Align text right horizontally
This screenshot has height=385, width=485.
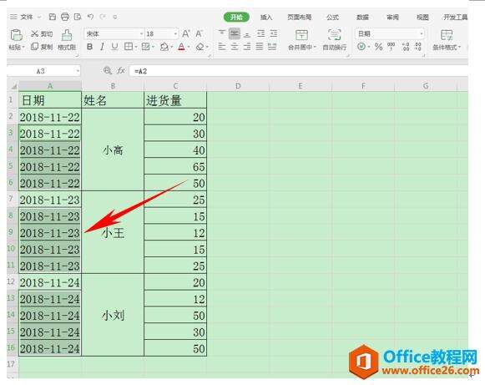247,47
